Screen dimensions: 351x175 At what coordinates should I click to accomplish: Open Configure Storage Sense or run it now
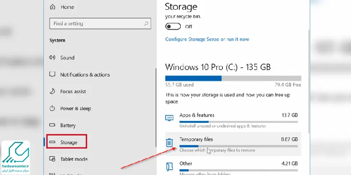click(207, 39)
